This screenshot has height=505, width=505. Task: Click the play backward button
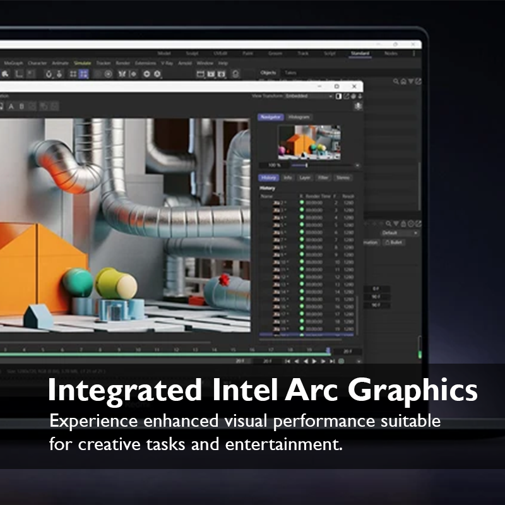coord(306,361)
